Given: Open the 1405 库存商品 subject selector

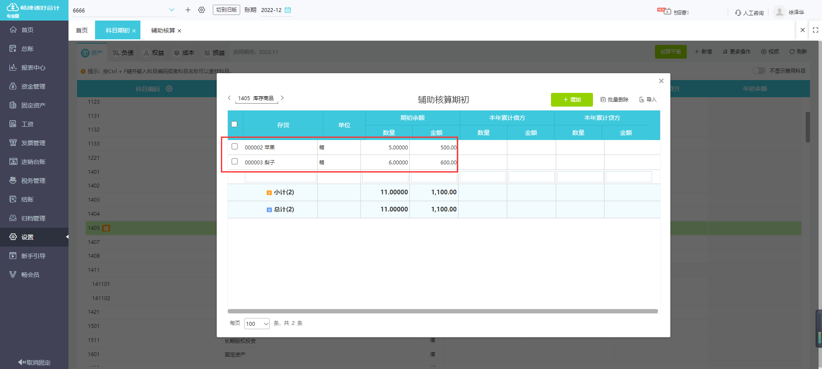Looking at the screenshot, I should click(x=256, y=98).
